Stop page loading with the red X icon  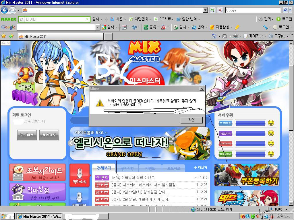tap(220, 10)
